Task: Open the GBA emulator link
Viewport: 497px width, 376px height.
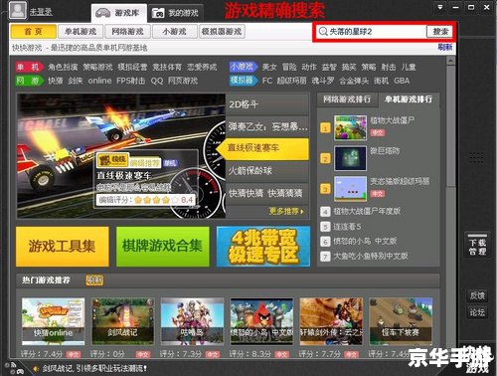Action: coord(402,81)
